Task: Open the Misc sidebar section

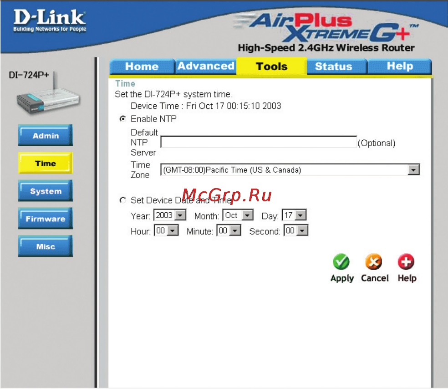Action: 46,246
